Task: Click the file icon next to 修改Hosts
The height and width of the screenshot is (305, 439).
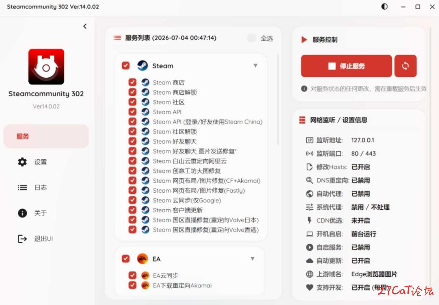Action: (309, 167)
